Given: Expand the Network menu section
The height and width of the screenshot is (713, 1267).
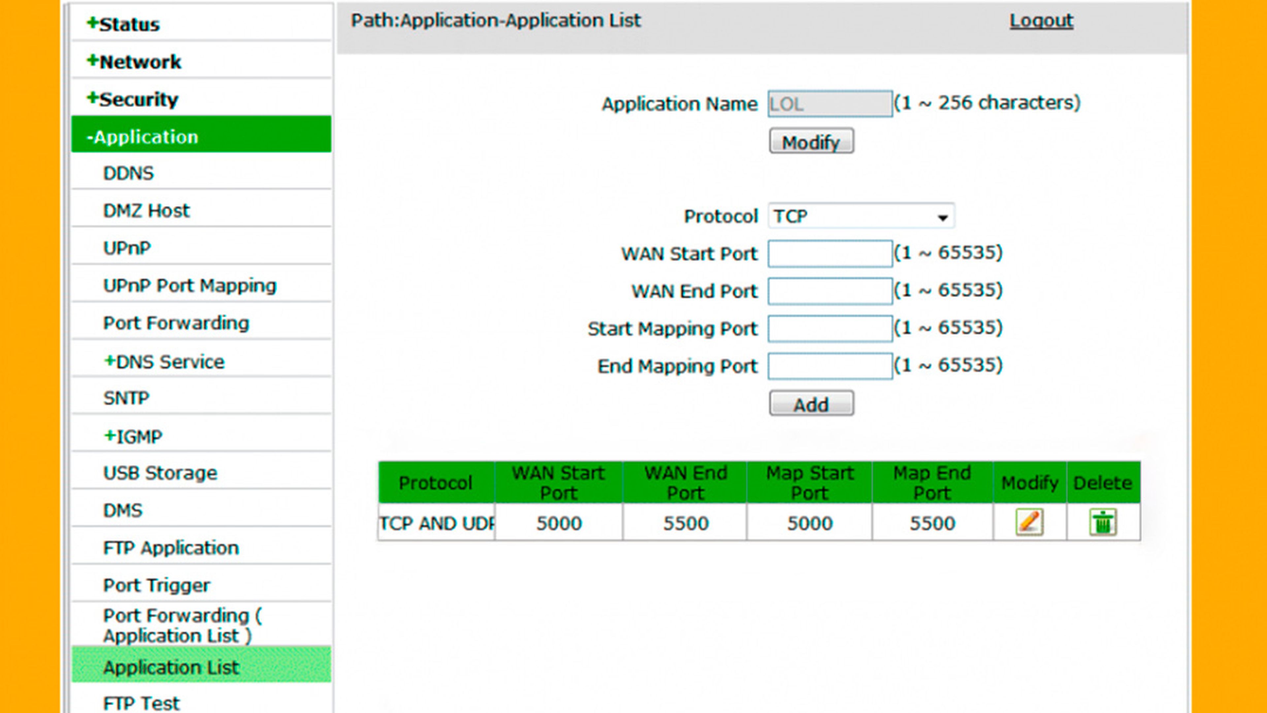Looking at the screenshot, I should coord(134,61).
